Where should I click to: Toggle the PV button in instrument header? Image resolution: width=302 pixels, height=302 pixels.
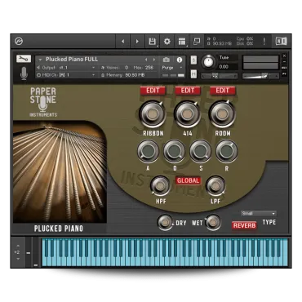(x=284, y=73)
